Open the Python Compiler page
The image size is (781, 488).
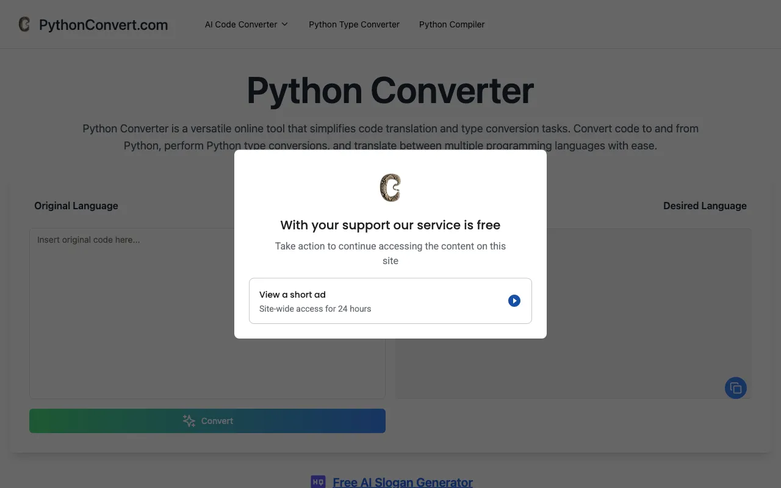pyautogui.click(x=452, y=24)
